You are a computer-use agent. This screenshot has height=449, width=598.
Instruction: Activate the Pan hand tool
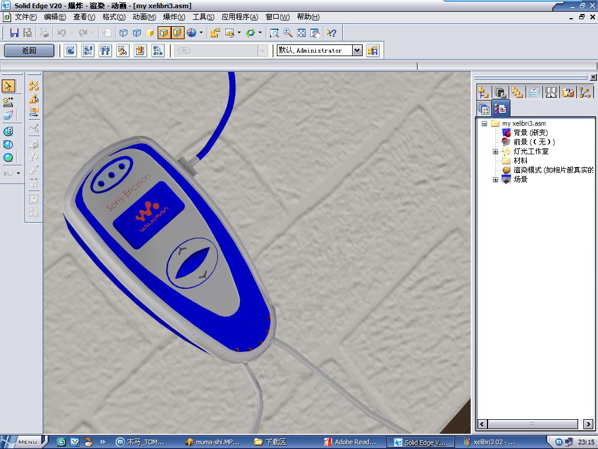[x=315, y=33]
